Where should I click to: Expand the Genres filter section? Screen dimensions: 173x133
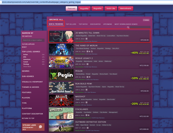point(26,71)
